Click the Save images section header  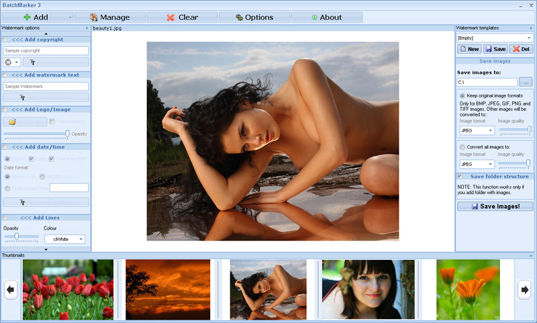[x=495, y=61]
